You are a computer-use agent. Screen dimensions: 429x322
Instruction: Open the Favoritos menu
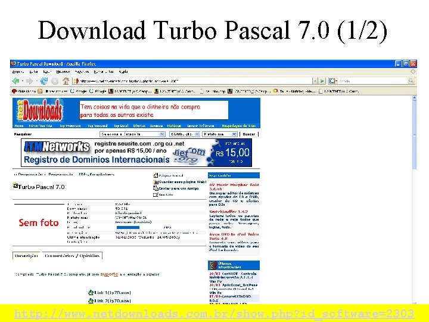click(x=82, y=72)
